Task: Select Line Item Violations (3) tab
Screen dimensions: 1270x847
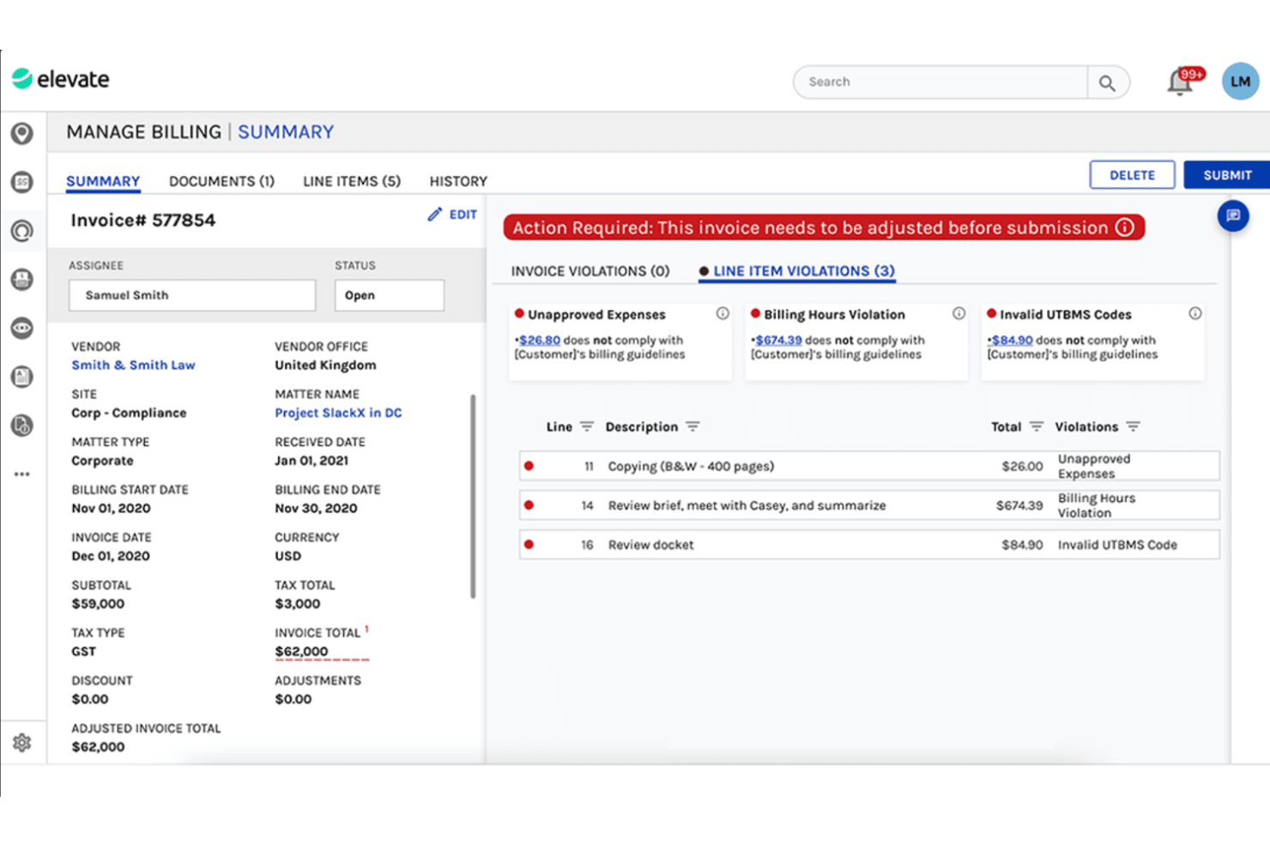Action: 797,271
